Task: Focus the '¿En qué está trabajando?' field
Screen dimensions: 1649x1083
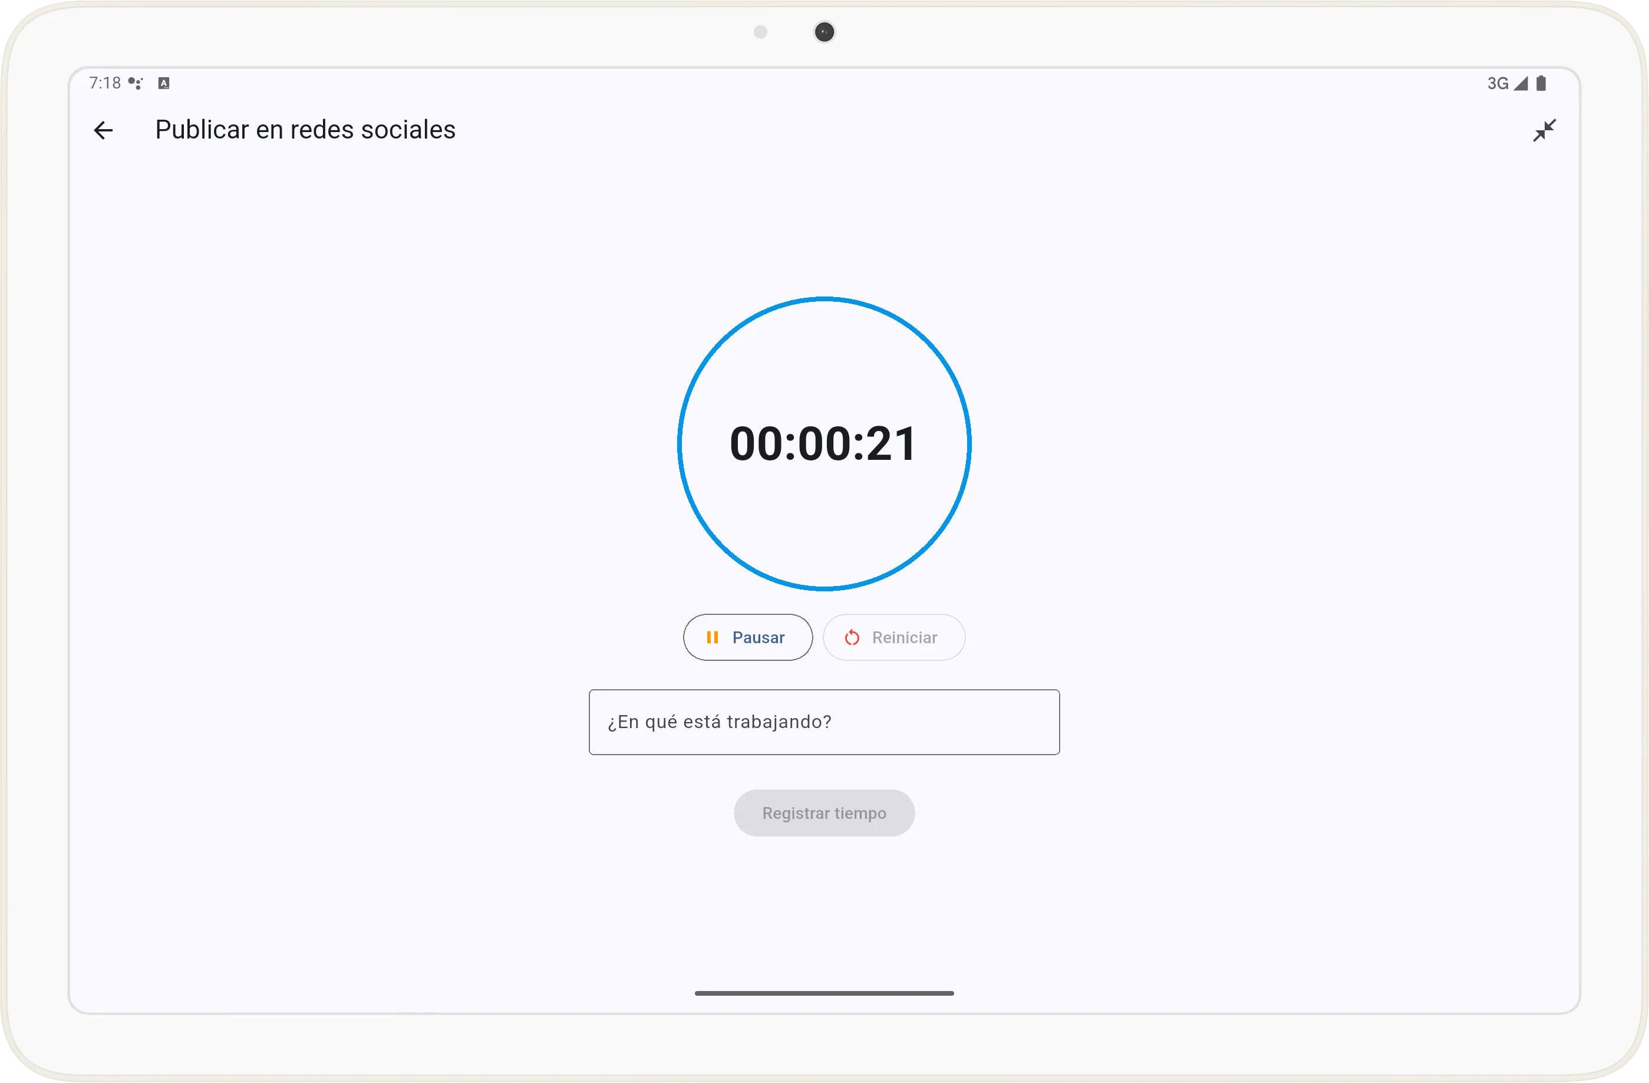Action: click(824, 722)
